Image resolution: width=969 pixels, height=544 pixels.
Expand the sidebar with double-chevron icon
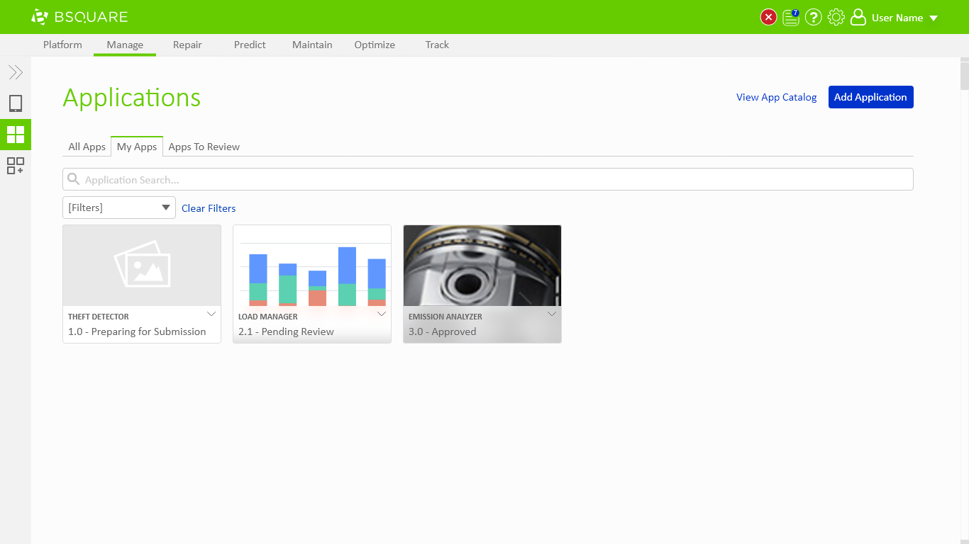pyautogui.click(x=16, y=72)
